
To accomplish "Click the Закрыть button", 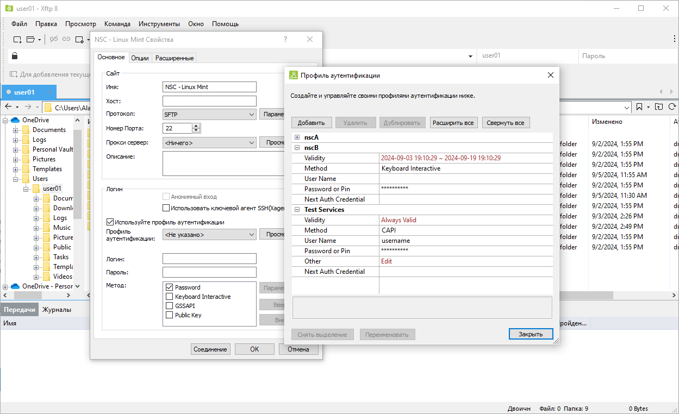I will click(531, 334).
